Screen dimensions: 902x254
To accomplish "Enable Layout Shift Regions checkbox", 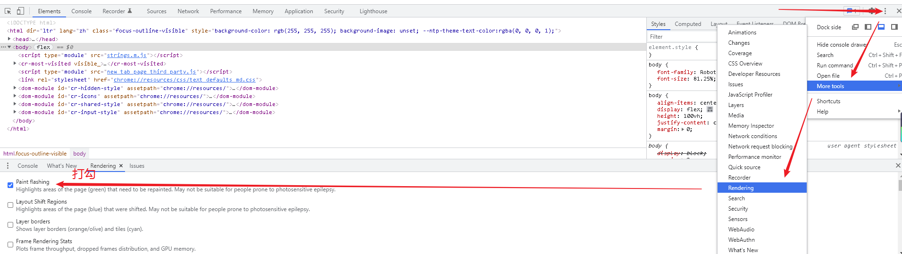I will click(x=10, y=205).
